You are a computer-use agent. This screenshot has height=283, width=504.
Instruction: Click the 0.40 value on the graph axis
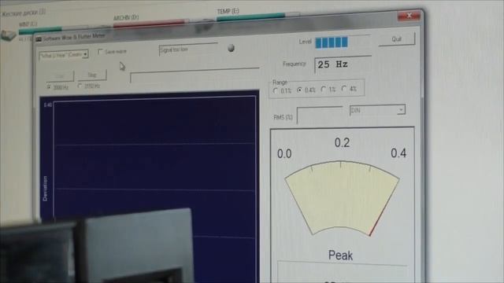47,105
